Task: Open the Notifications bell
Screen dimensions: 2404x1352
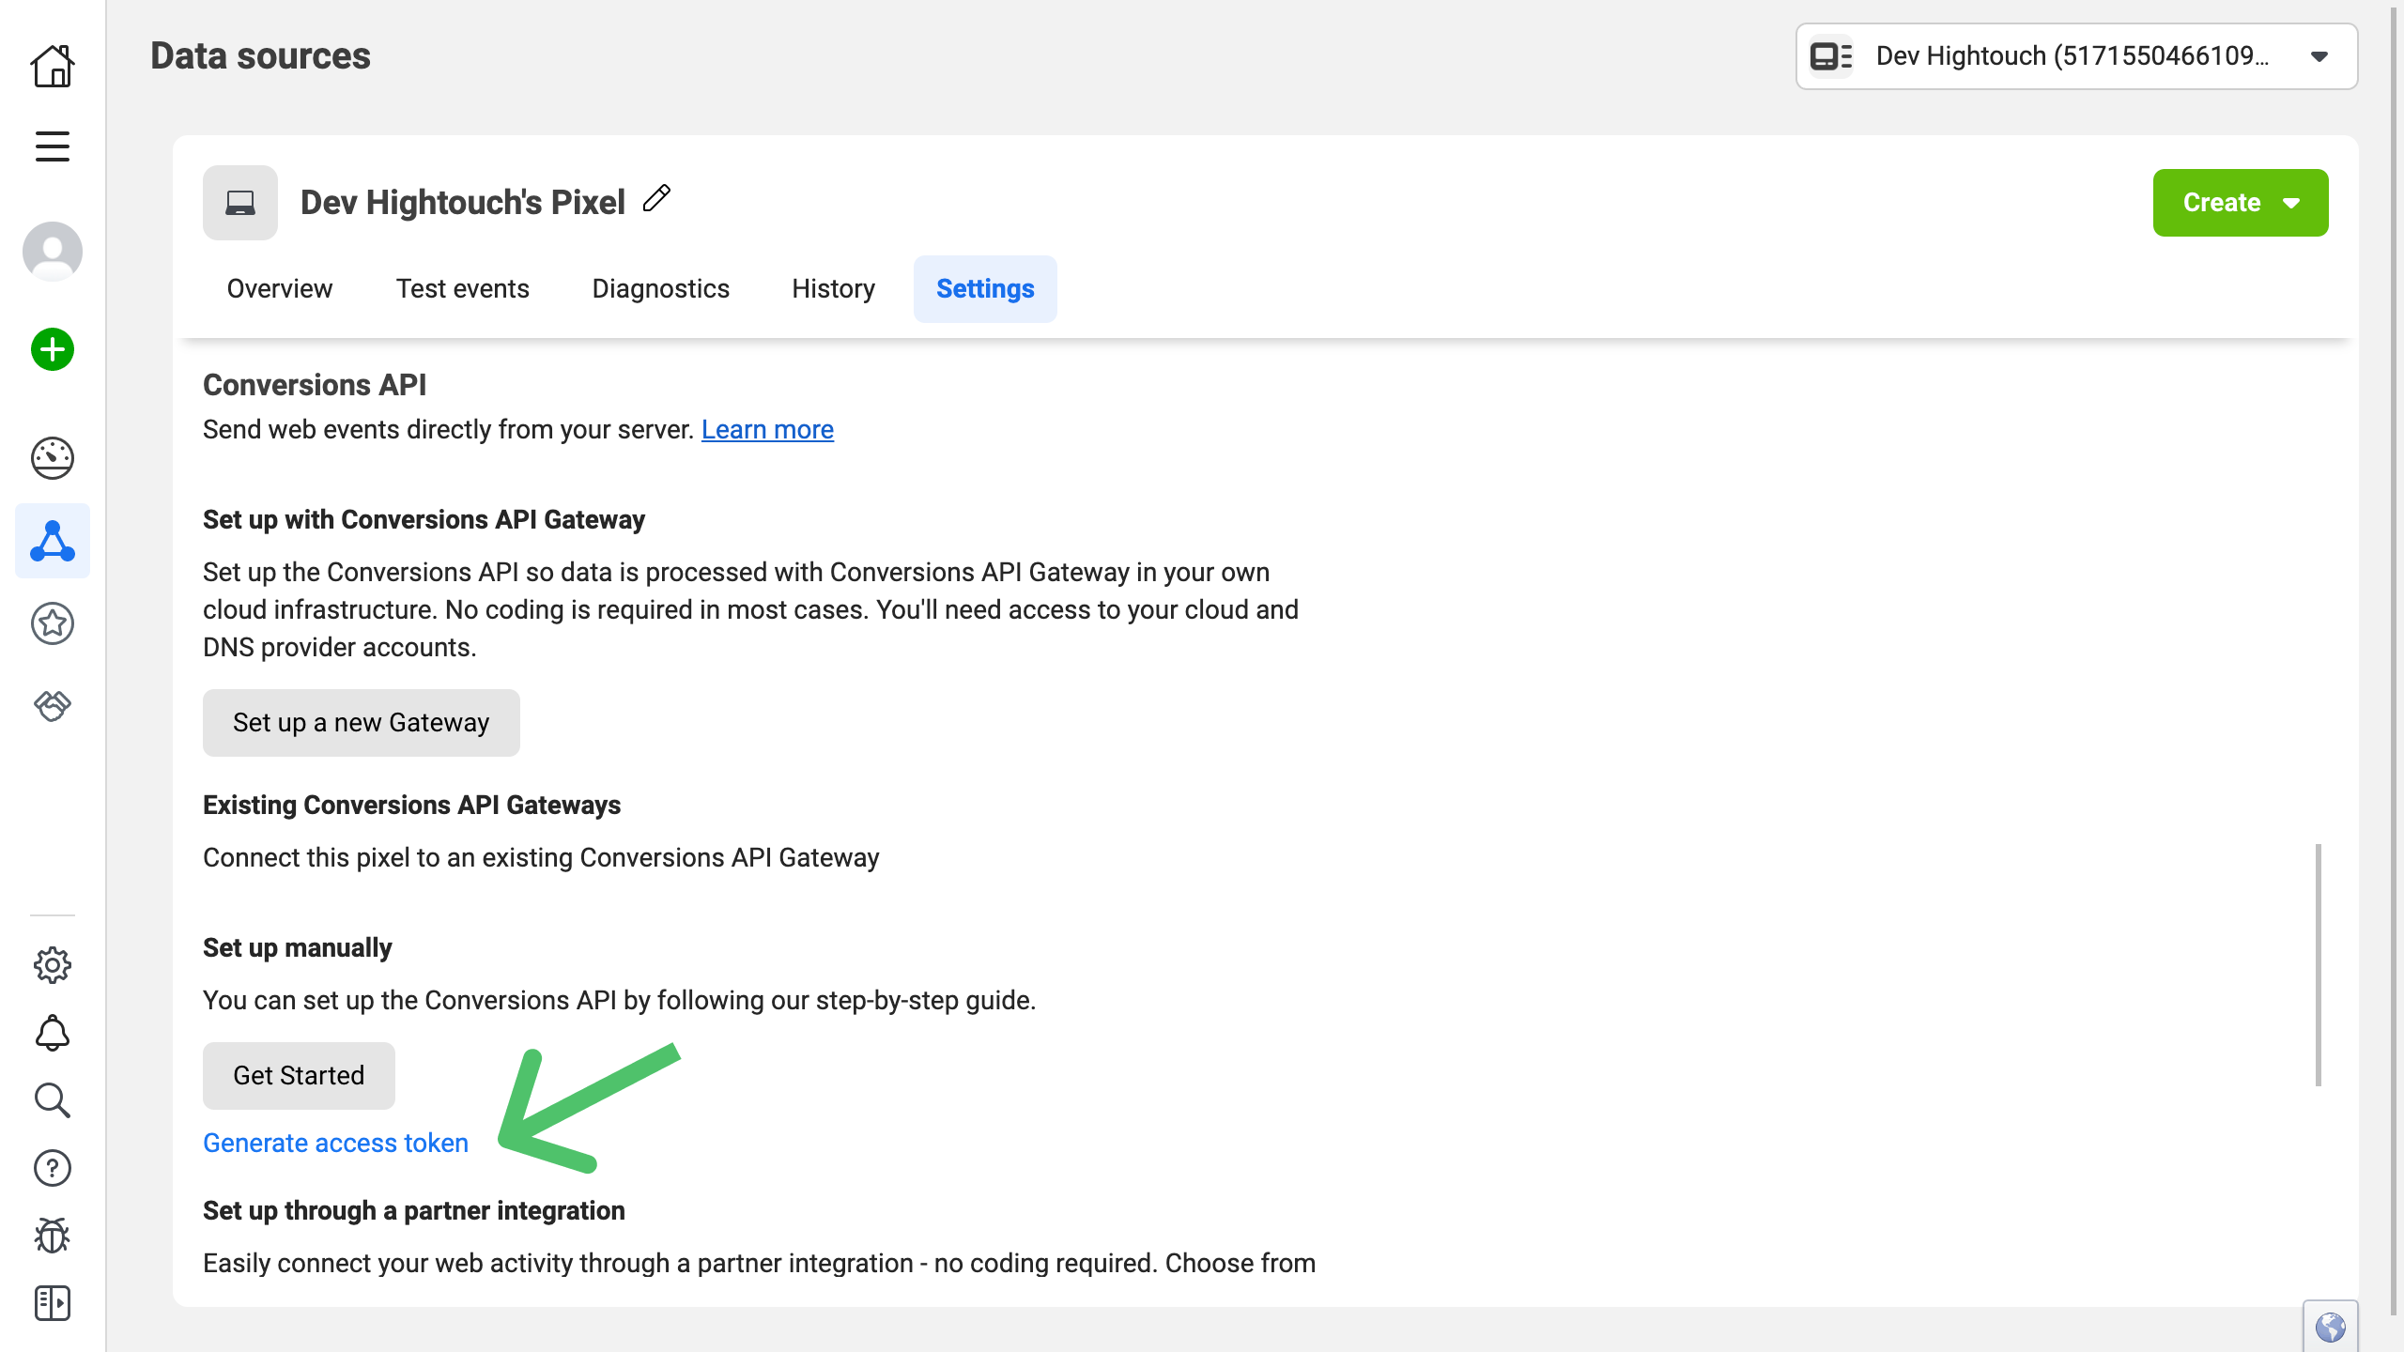Action: [53, 1033]
